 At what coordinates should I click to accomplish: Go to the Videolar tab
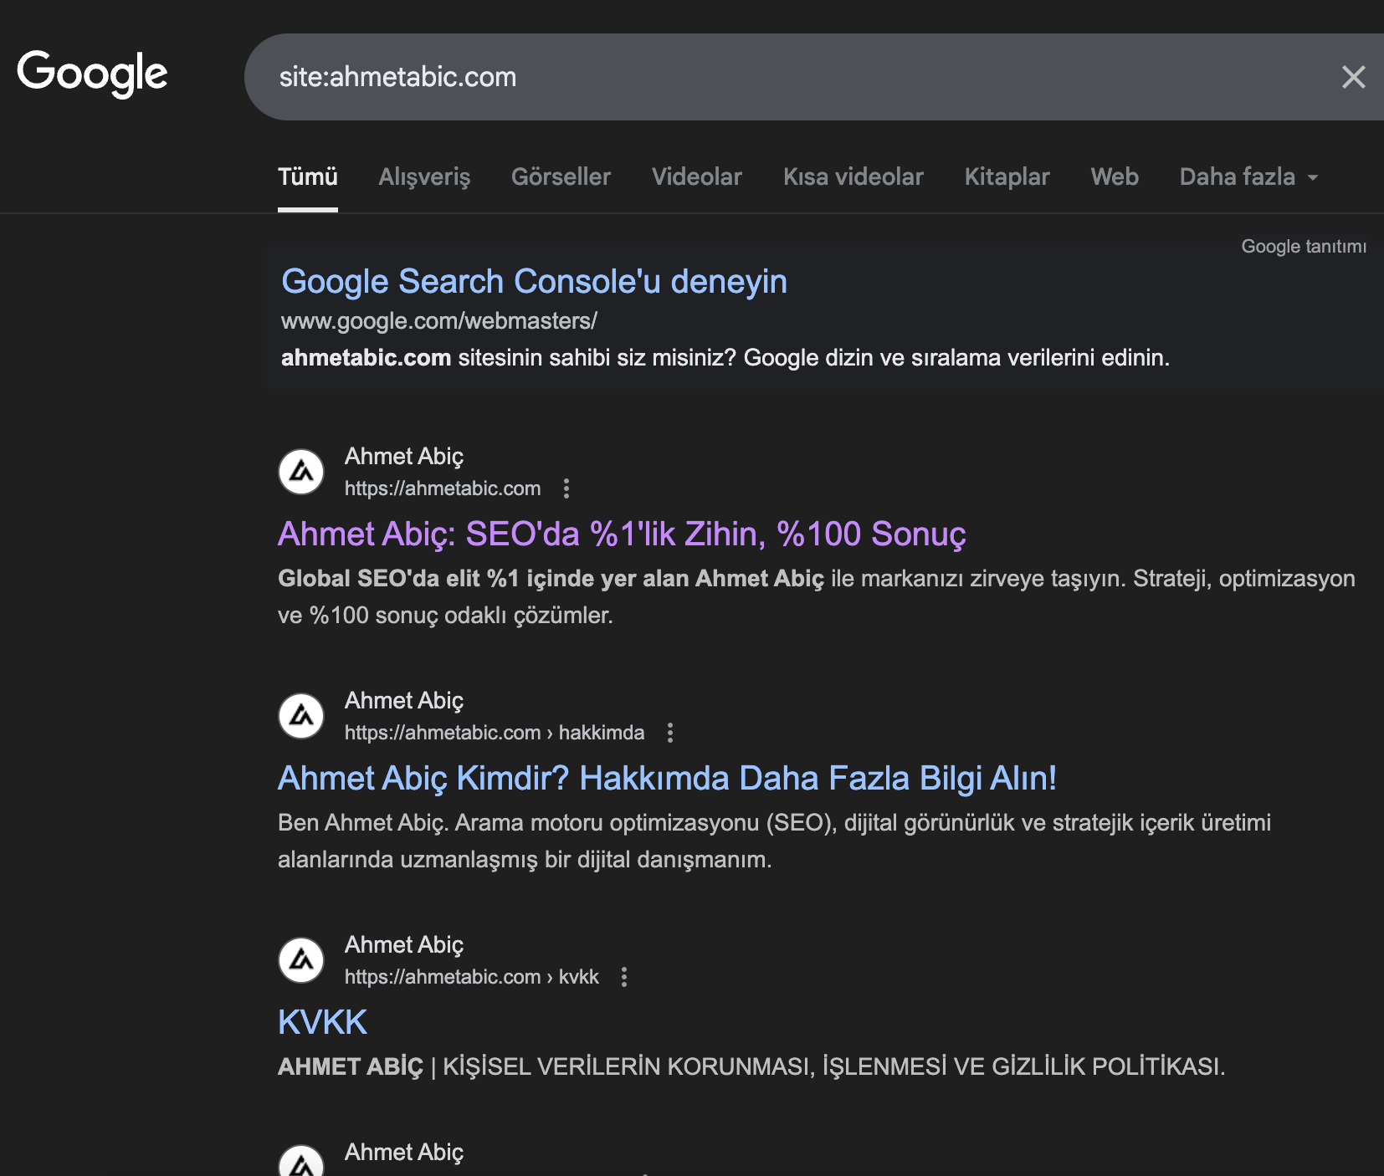click(x=697, y=177)
